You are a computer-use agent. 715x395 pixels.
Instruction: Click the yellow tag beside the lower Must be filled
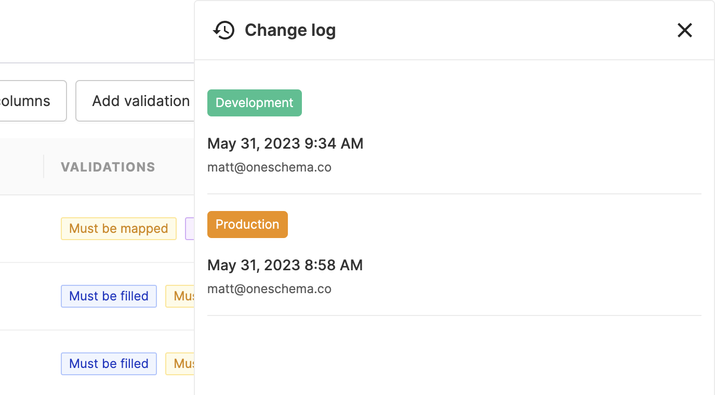(180, 364)
